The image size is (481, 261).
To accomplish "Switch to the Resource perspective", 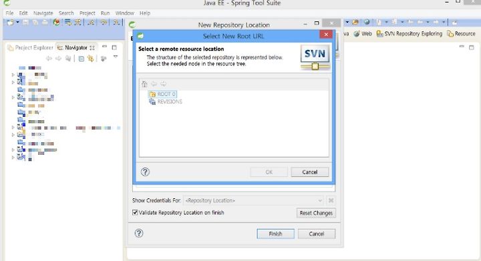I will (461, 33).
